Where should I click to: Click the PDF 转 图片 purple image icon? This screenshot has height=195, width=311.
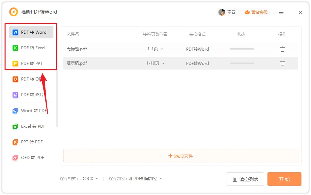[15, 95]
